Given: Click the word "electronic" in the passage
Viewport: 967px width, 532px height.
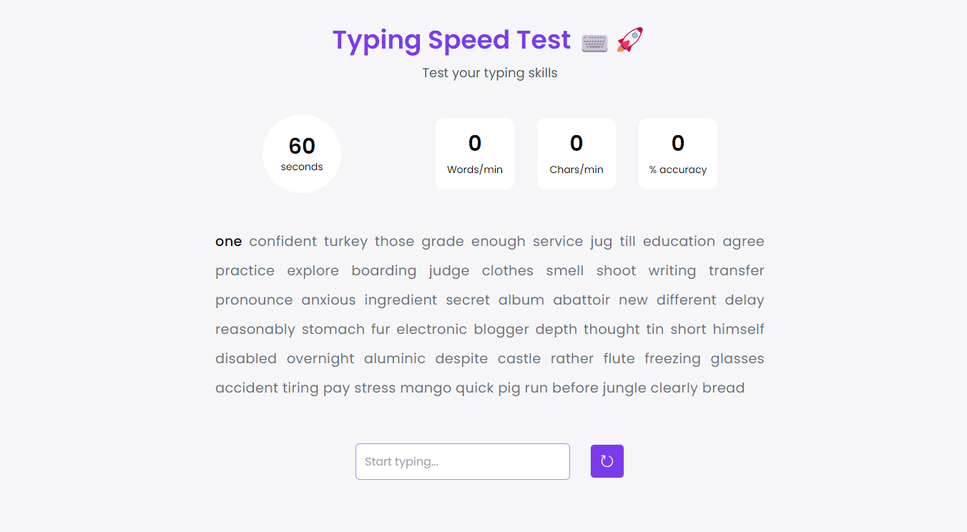Looking at the screenshot, I should click(431, 330).
